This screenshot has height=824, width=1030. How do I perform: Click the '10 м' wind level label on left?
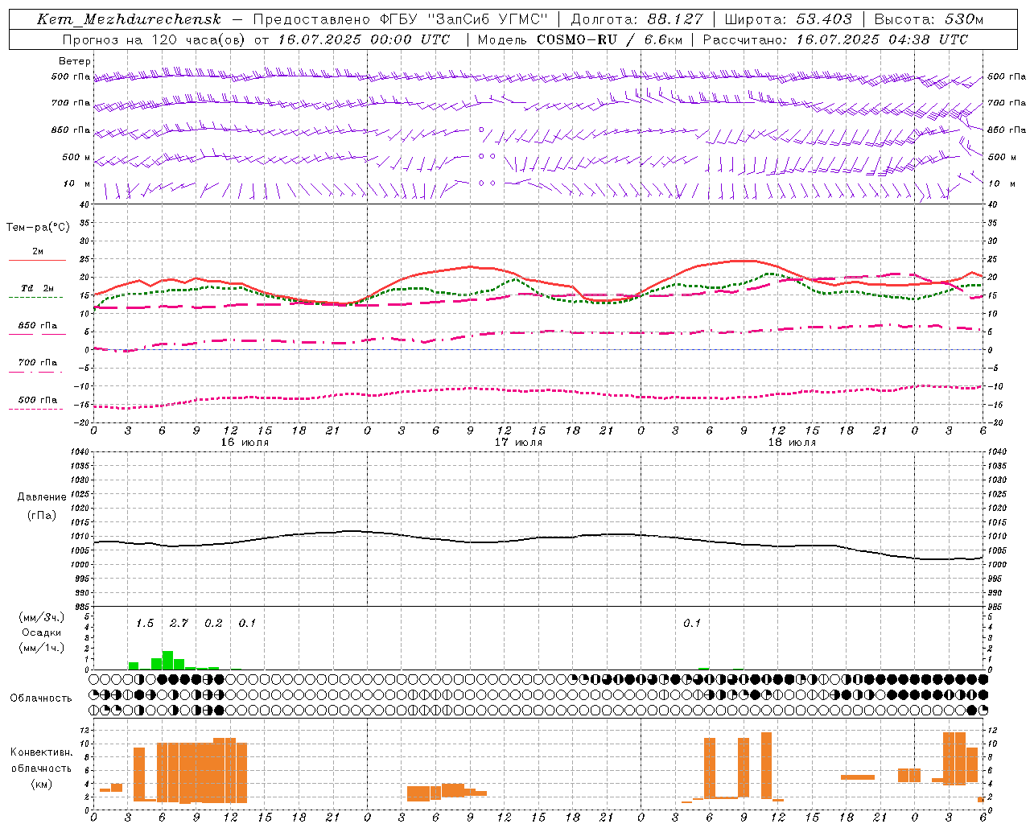pos(77,183)
